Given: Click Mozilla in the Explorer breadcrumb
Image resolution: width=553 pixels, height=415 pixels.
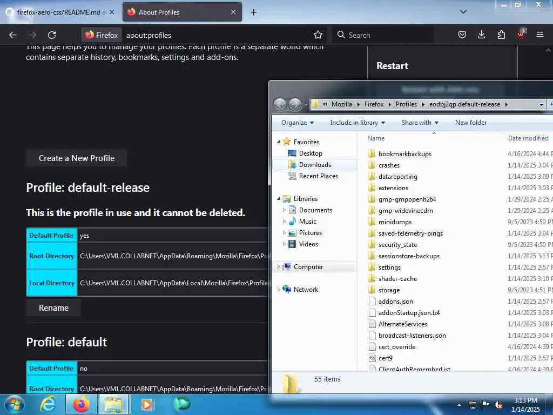Looking at the screenshot, I should (341, 104).
